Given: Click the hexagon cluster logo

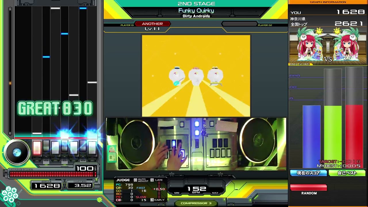Looking at the screenshot, I should click(9, 195).
